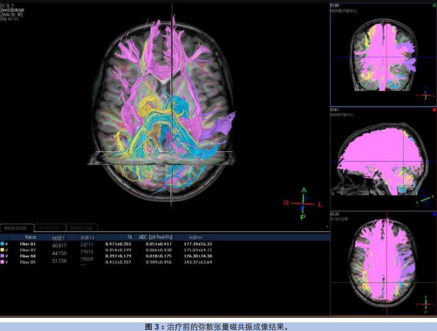
Task: Toggle the Fiber 05 checkmark
Action: (7, 262)
